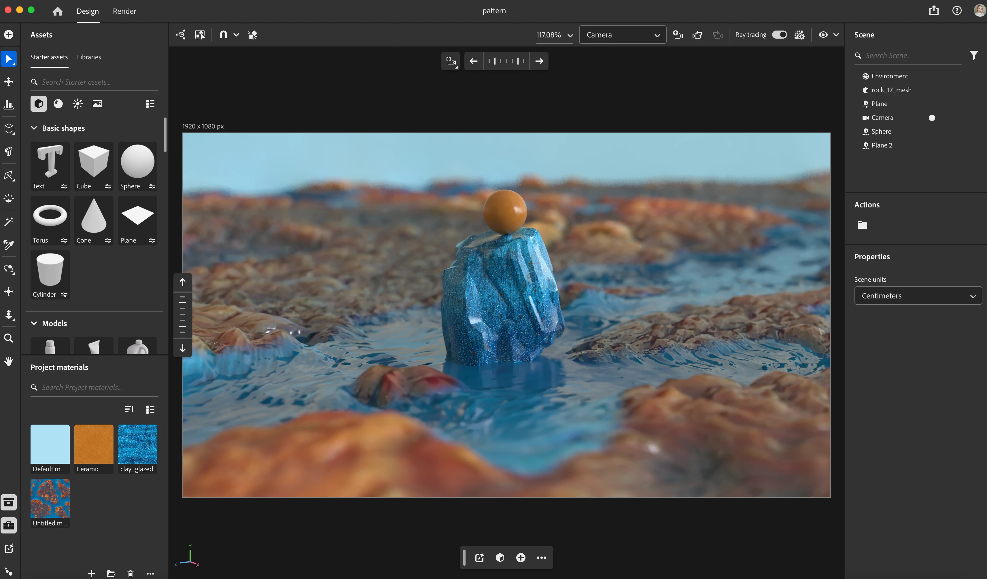Open the share/export icon
The height and width of the screenshot is (579, 987).
(x=934, y=11)
